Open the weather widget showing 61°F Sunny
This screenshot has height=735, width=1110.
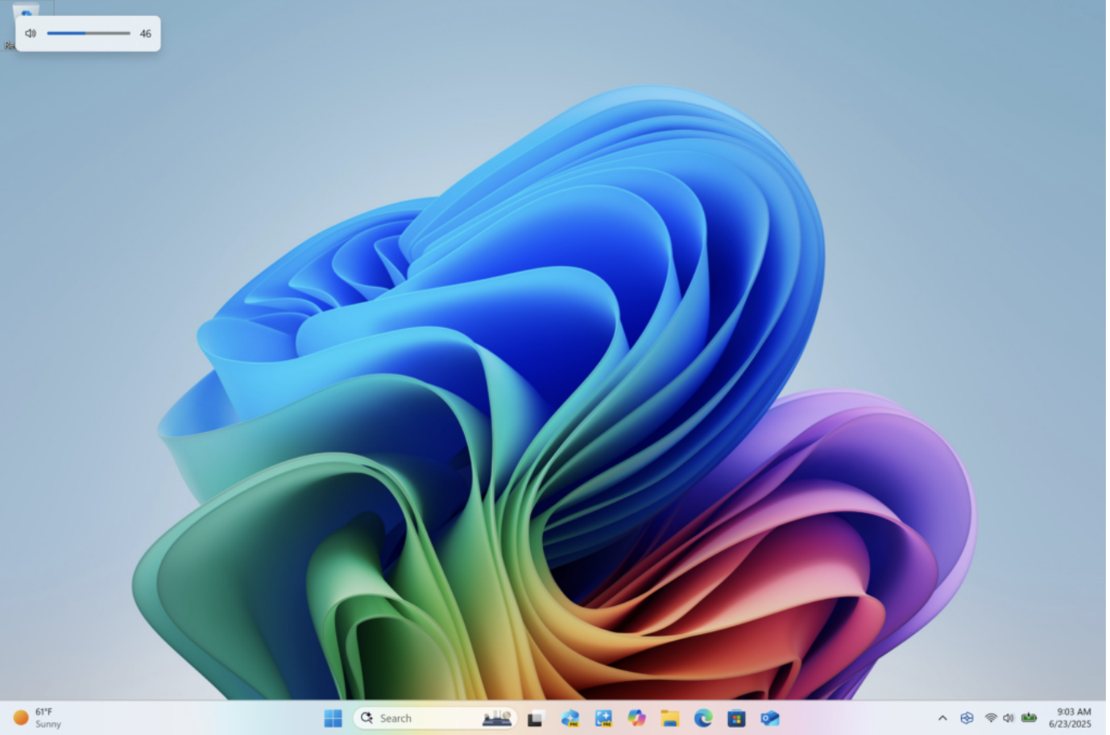point(38,716)
